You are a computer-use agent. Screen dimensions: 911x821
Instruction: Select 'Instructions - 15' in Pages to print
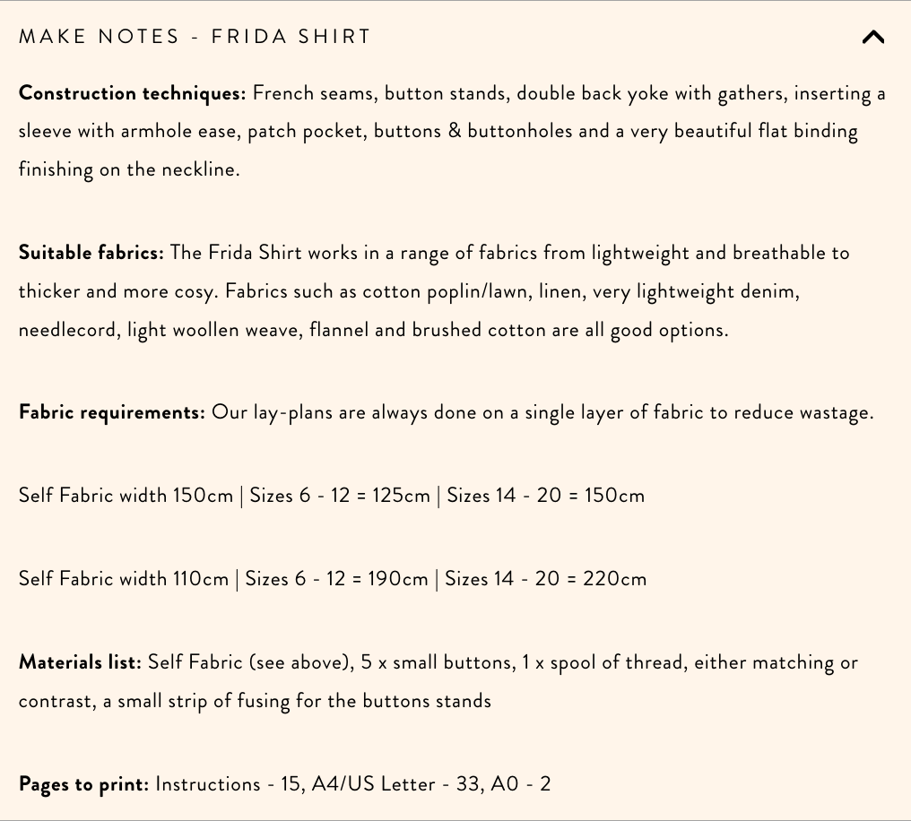(227, 783)
